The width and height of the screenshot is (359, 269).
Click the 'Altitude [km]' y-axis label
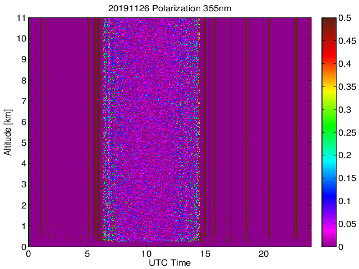[7, 133]
